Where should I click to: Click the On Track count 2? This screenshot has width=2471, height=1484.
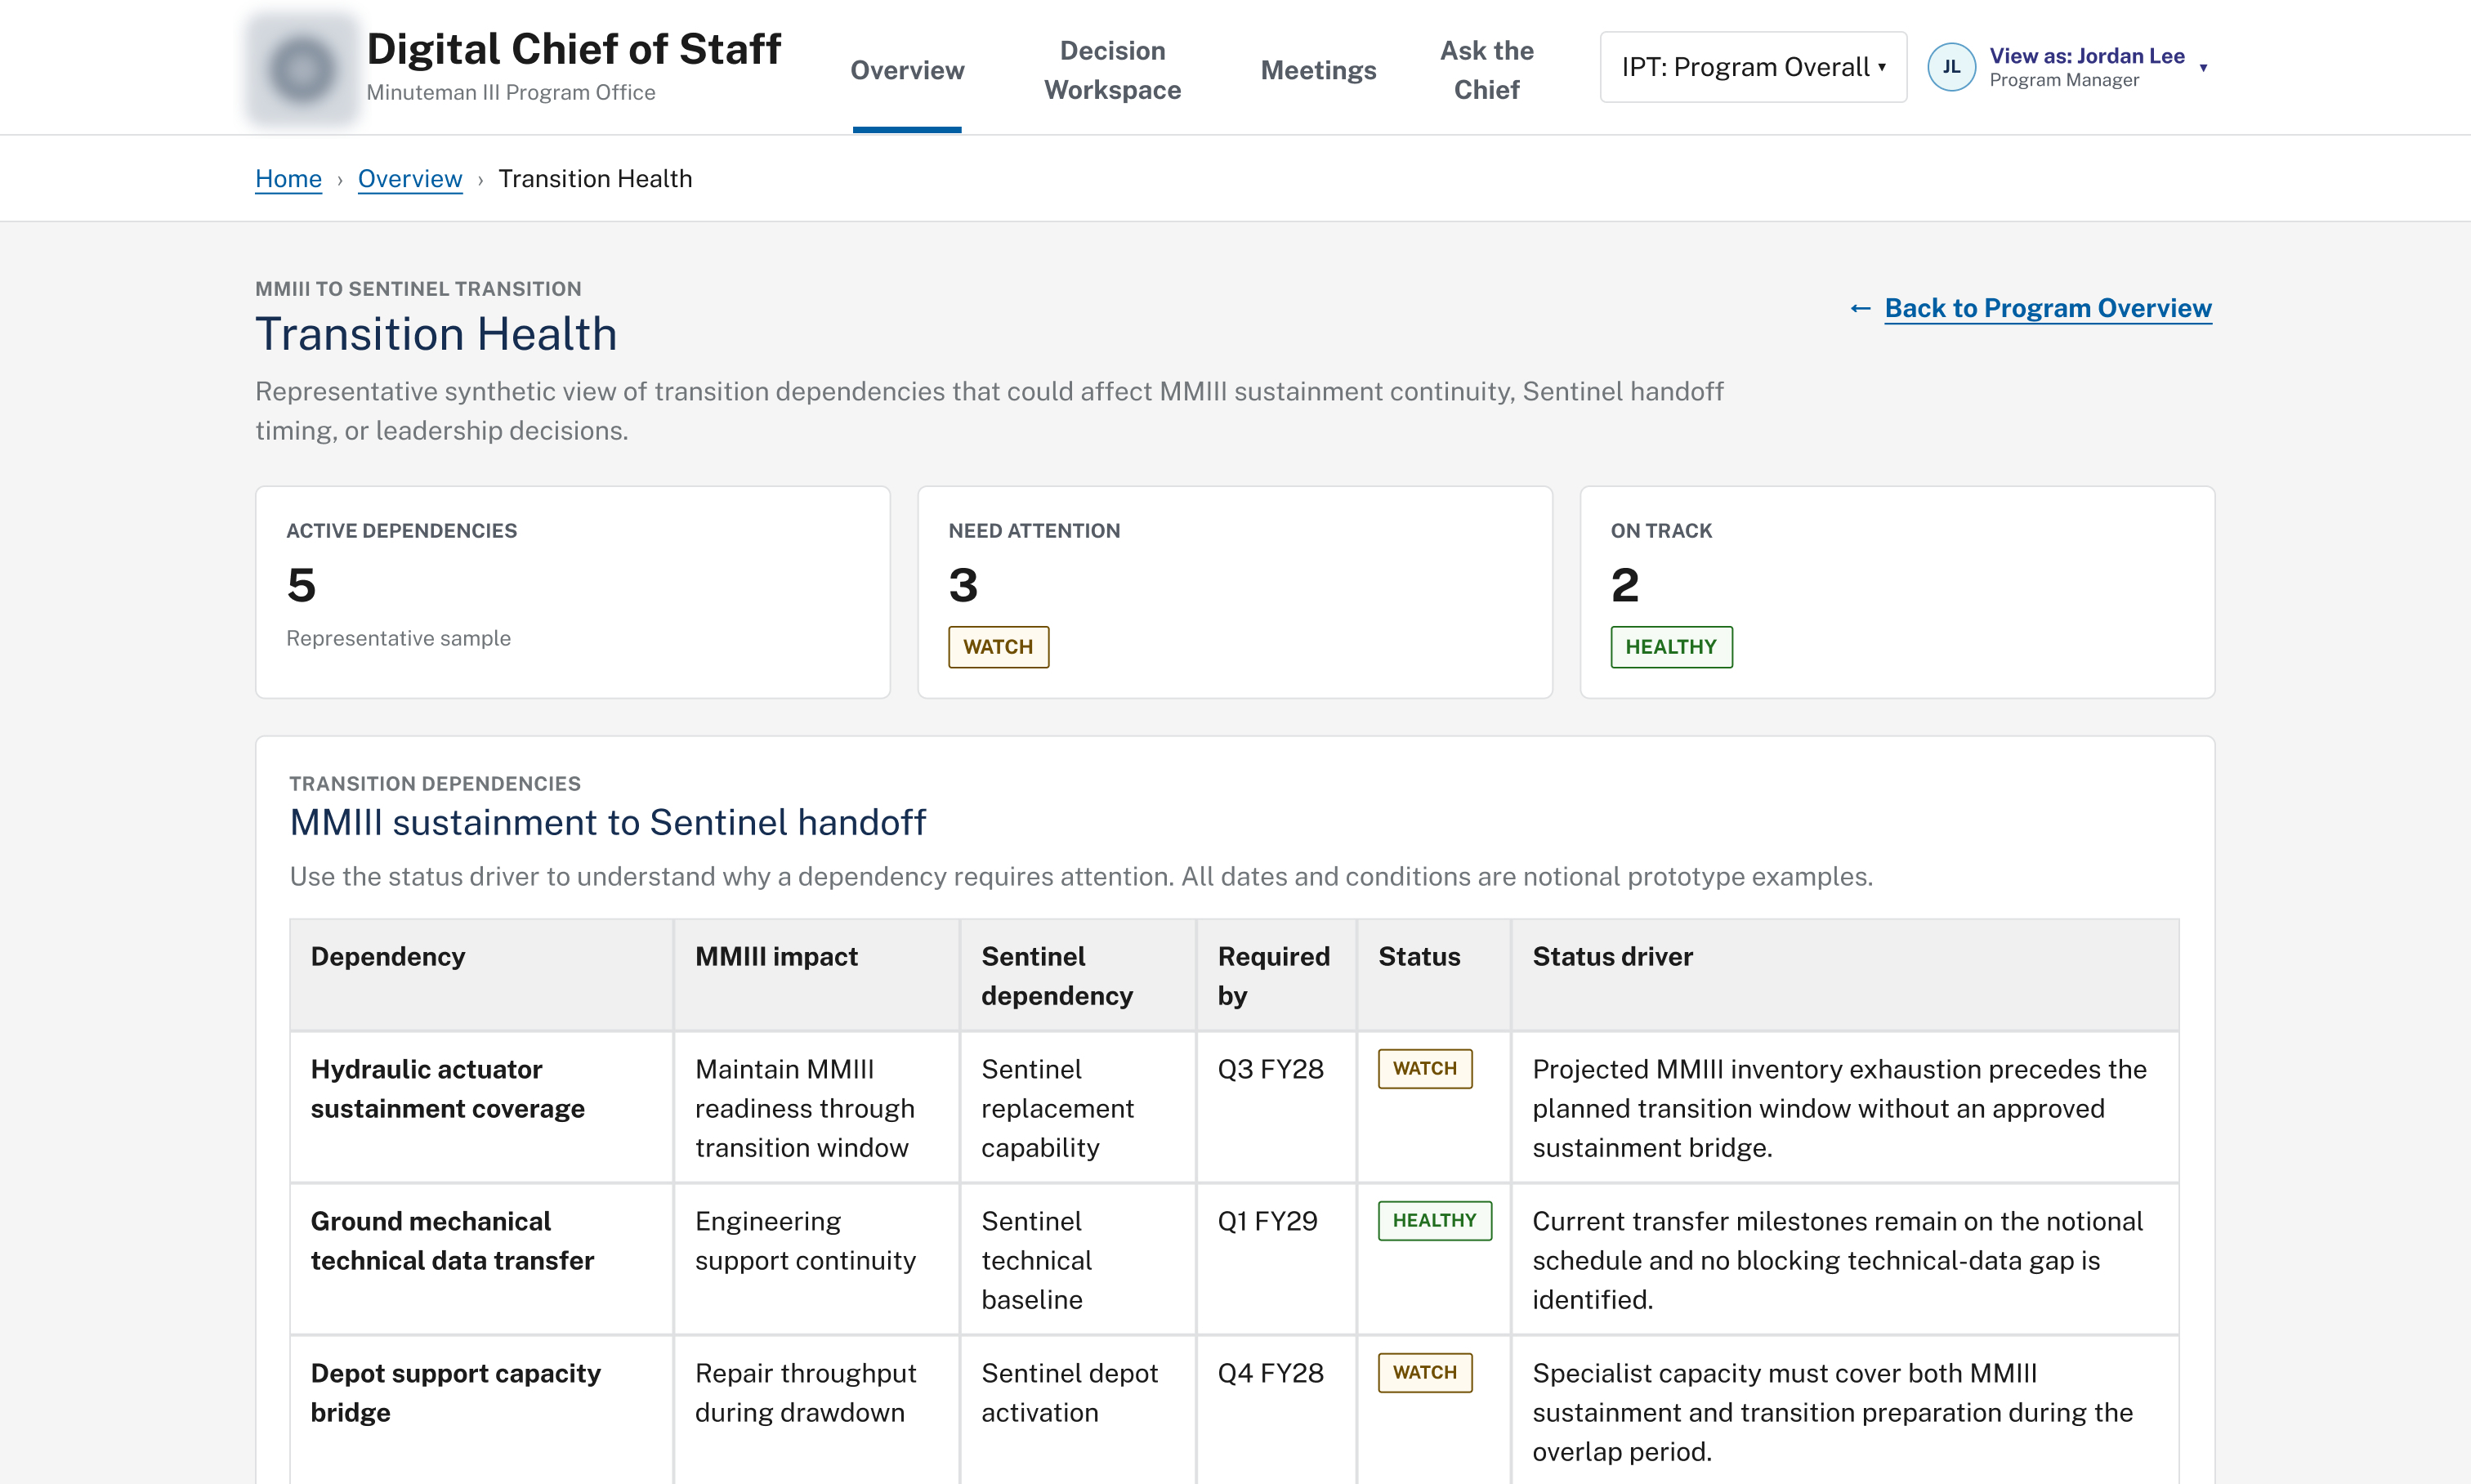coord(1625,585)
